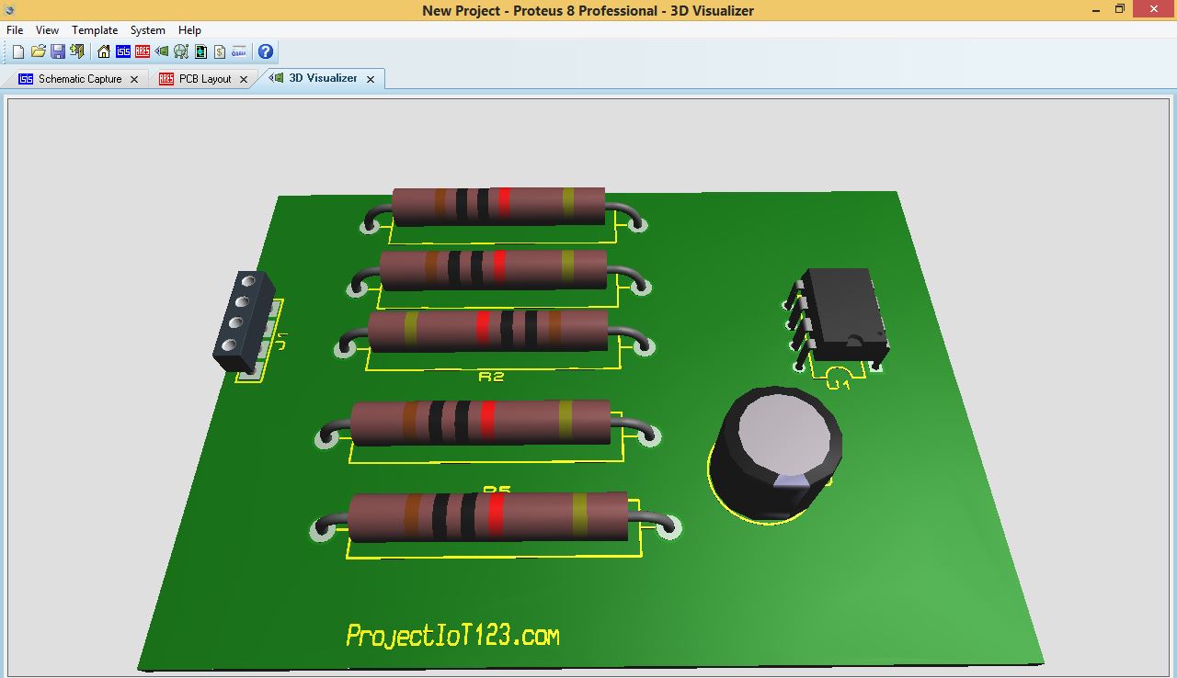Open the Bill of Materials icon
Image resolution: width=1177 pixels, height=678 pixels.
(220, 51)
